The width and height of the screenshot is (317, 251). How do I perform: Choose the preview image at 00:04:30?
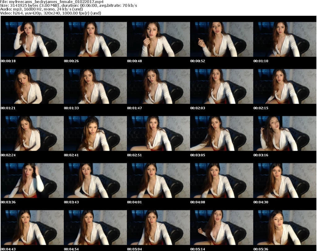click(x=285, y=181)
